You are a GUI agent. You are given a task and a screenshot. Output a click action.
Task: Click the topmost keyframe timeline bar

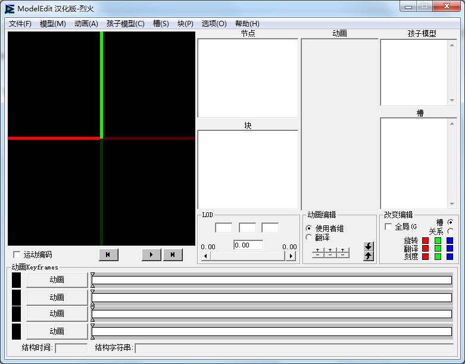point(272,280)
